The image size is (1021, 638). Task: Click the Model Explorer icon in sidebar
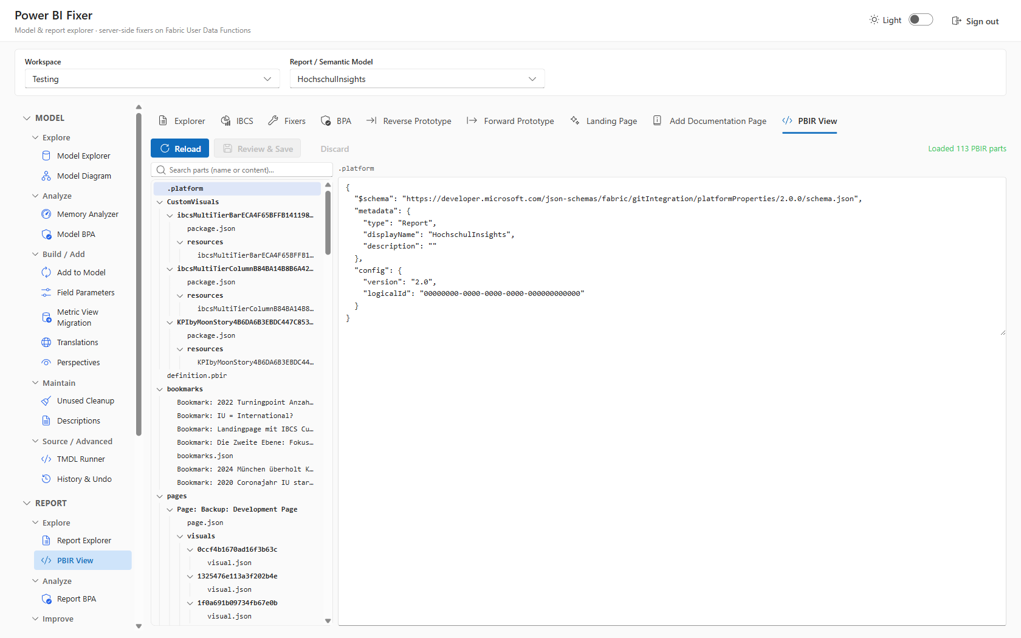click(x=46, y=156)
